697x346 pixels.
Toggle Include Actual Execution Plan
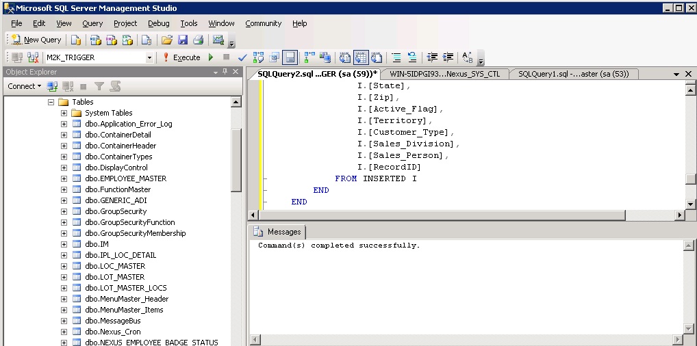tap(309, 58)
